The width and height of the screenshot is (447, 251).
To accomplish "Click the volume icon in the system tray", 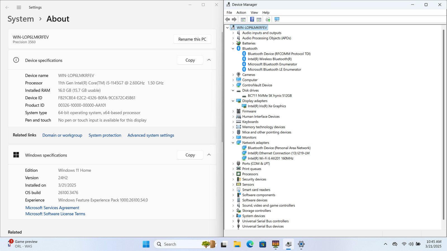I will [411, 244].
